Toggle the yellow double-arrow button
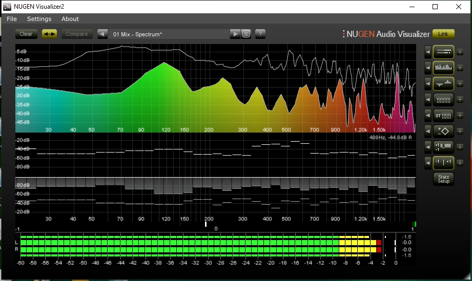The height and width of the screenshot is (281, 472). pos(49,34)
